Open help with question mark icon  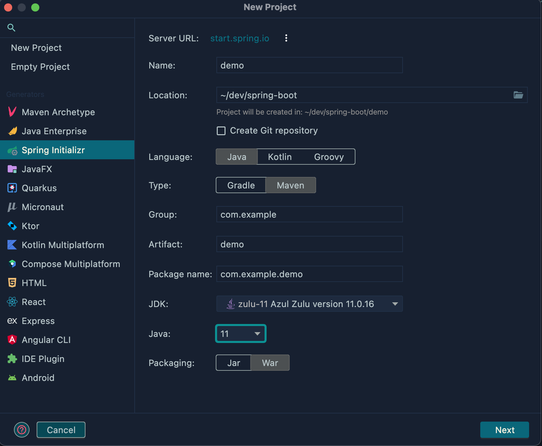tap(22, 430)
